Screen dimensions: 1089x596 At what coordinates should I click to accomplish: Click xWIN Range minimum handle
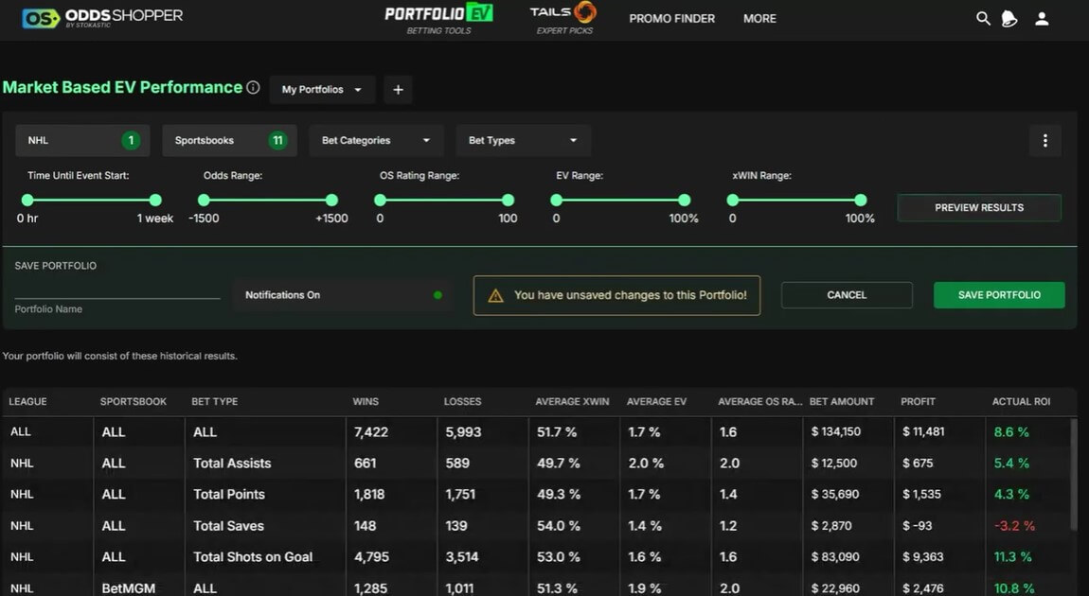733,200
